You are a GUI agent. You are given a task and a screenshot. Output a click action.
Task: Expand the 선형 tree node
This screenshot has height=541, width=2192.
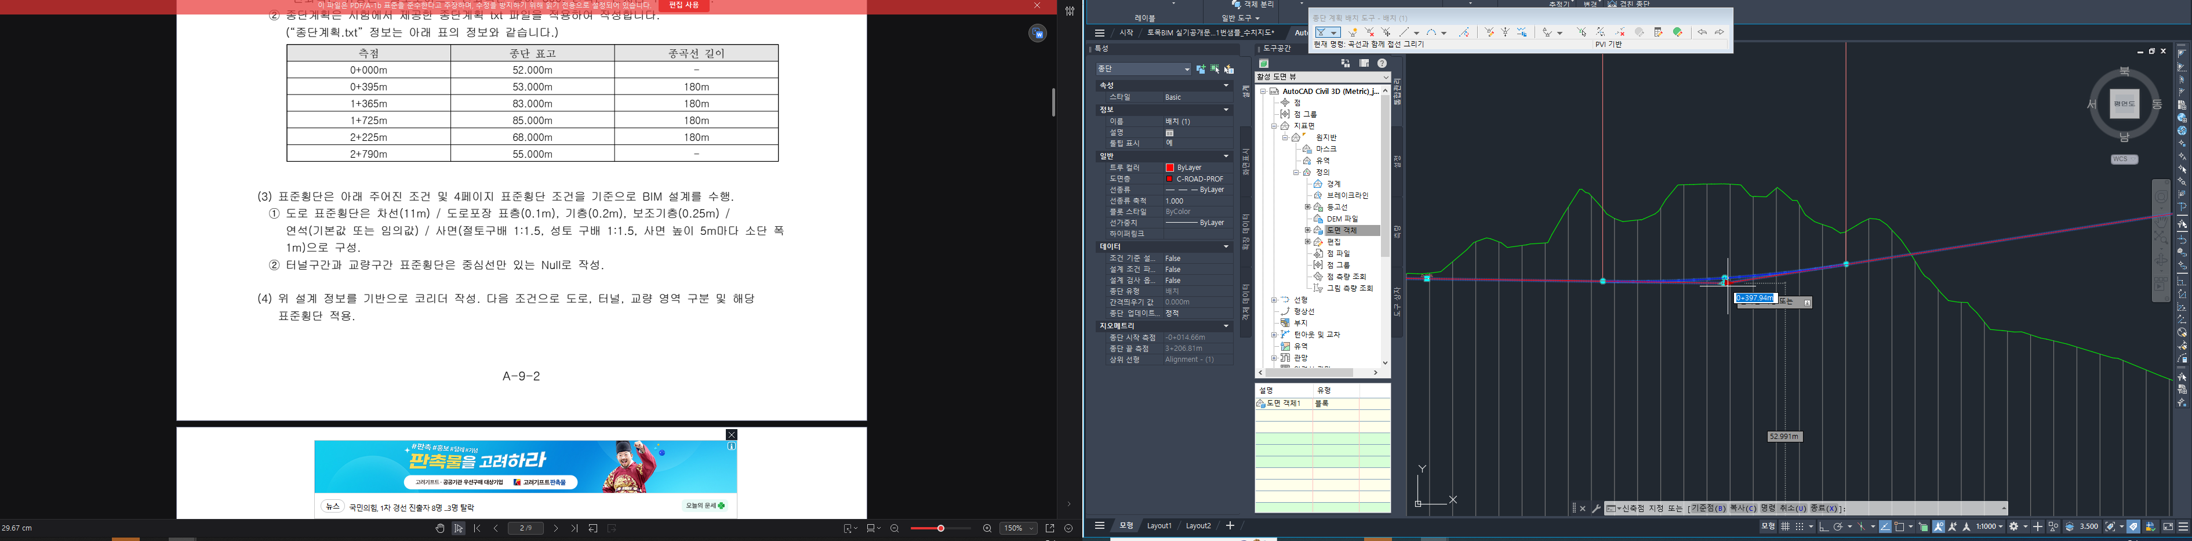click(1274, 300)
